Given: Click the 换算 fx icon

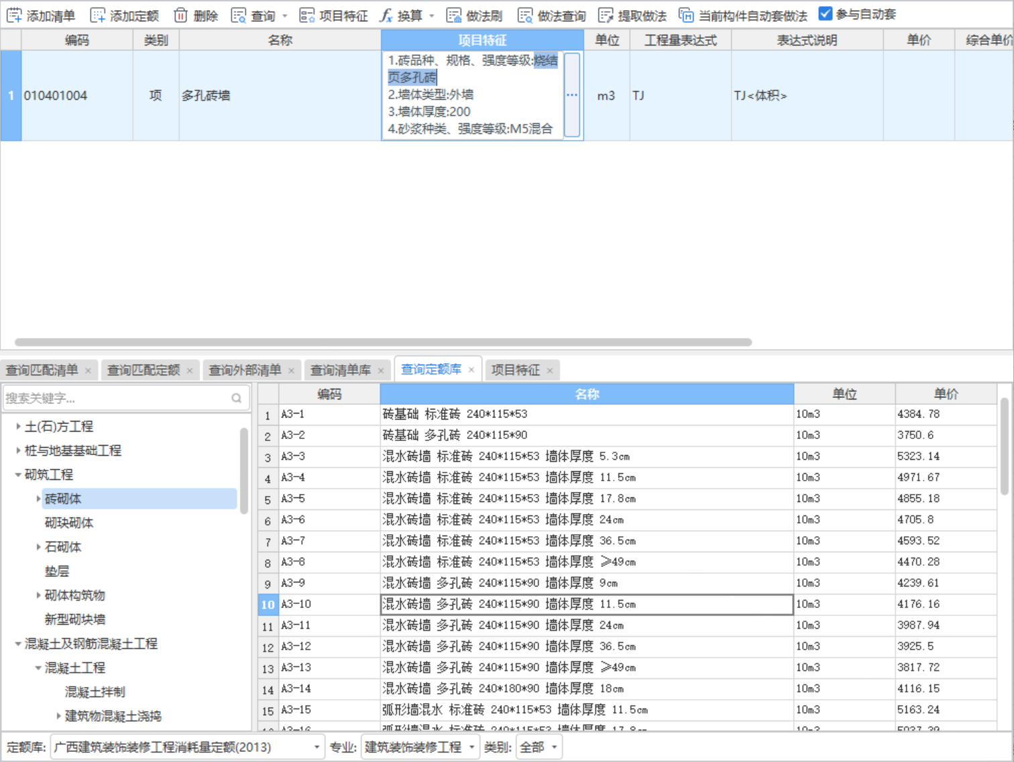Looking at the screenshot, I should pyautogui.click(x=386, y=15).
